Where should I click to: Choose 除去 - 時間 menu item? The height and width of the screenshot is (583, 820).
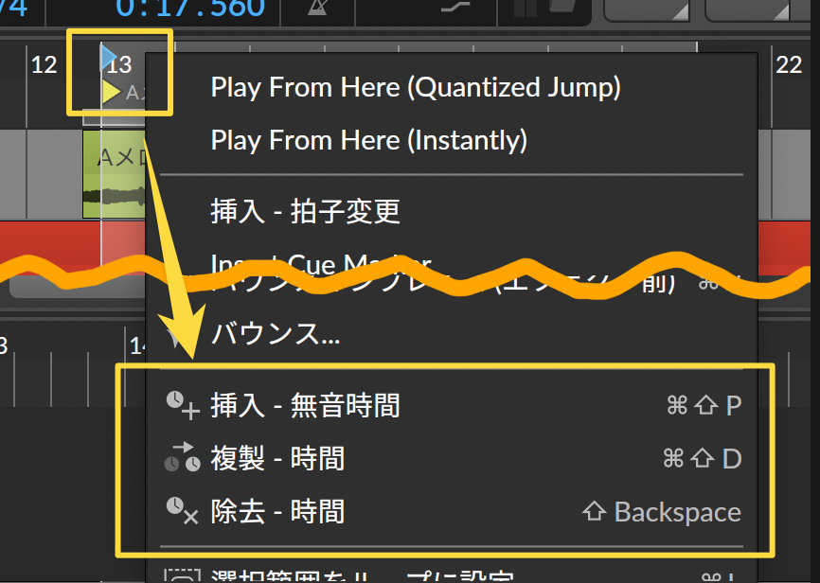click(277, 511)
